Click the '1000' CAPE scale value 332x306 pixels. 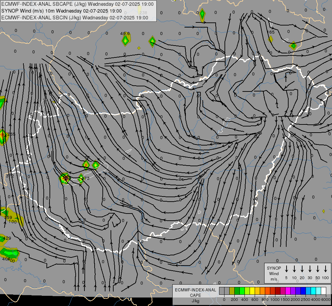point(275,300)
